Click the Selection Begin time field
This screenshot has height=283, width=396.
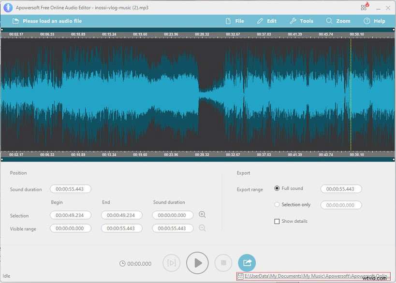70,215
